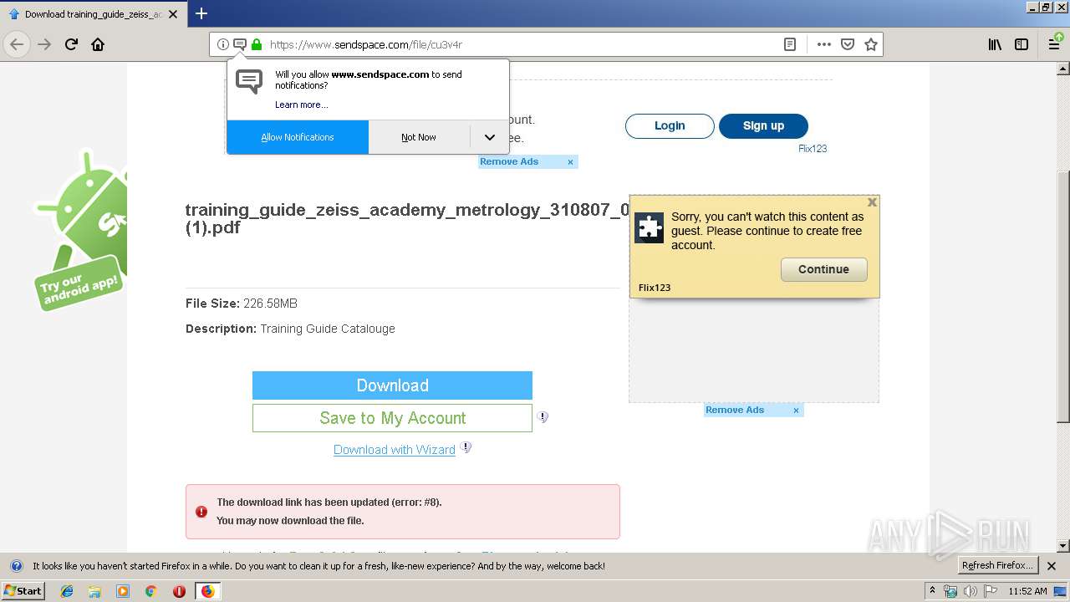Image resolution: width=1070 pixels, height=602 pixels.
Task: Click the help icon beside Save to My Account
Action: click(x=543, y=416)
